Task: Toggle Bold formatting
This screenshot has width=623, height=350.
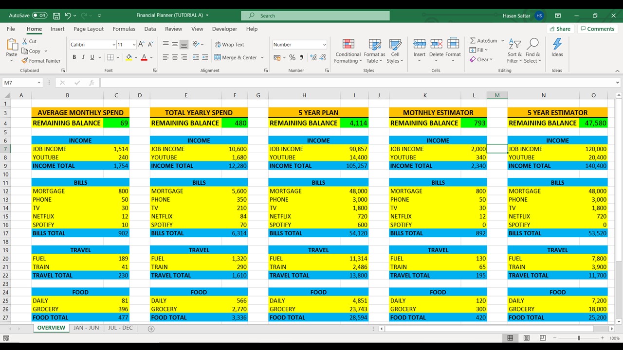Action: (x=74, y=57)
